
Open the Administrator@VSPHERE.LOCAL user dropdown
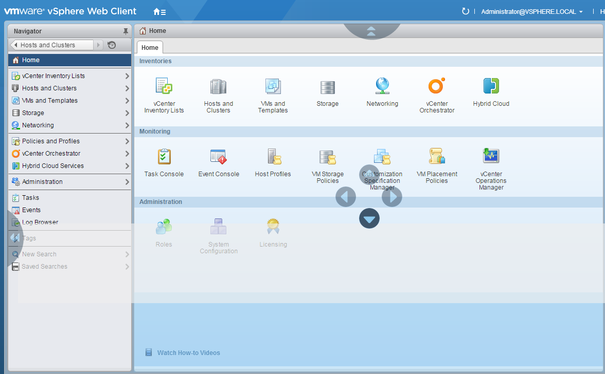click(x=532, y=12)
